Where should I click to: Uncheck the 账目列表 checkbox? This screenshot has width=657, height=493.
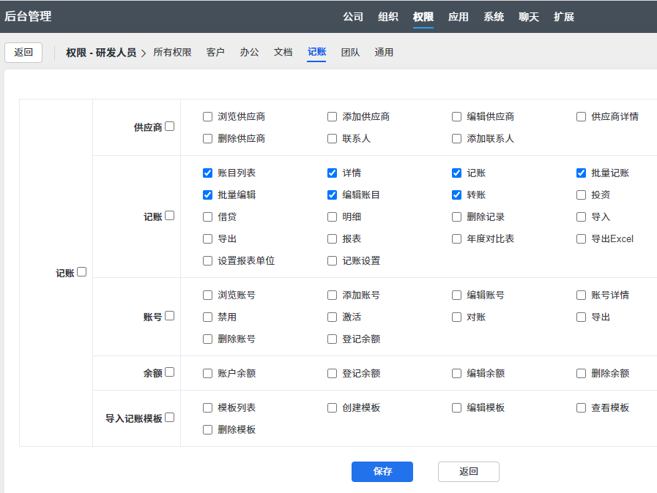coord(208,173)
